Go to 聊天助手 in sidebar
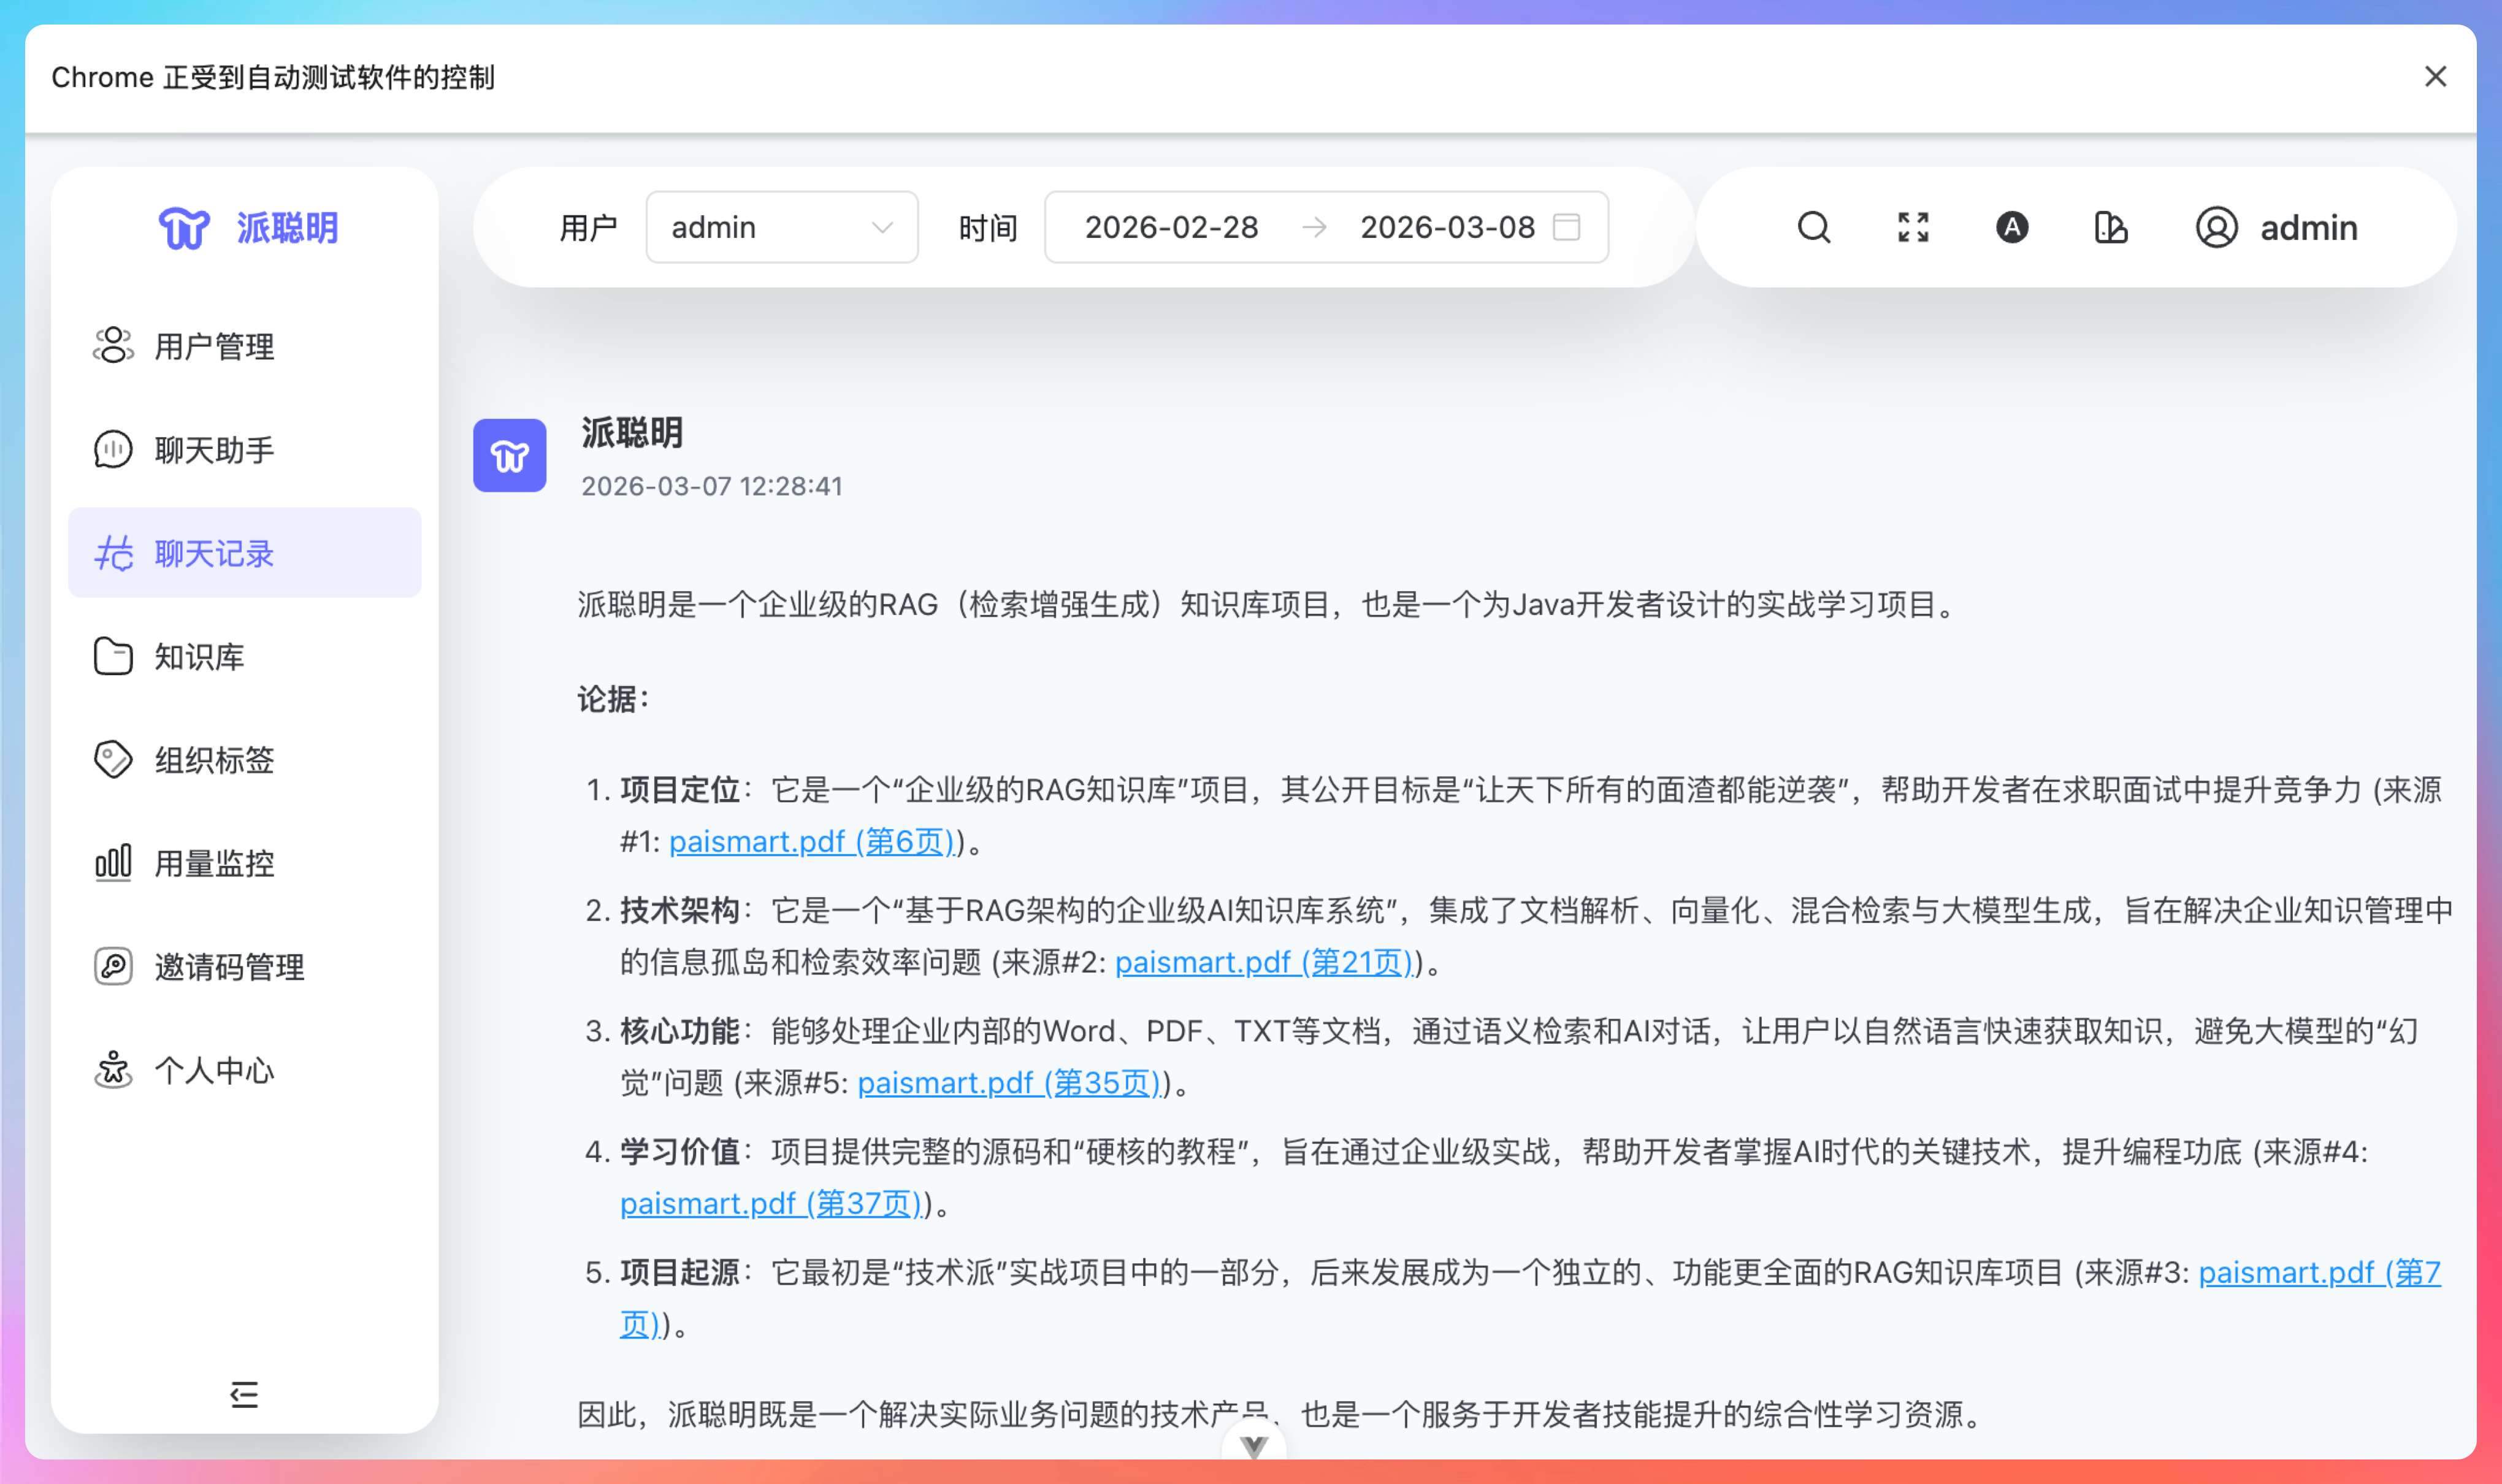Image resolution: width=2502 pixels, height=1484 pixels. [x=214, y=450]
